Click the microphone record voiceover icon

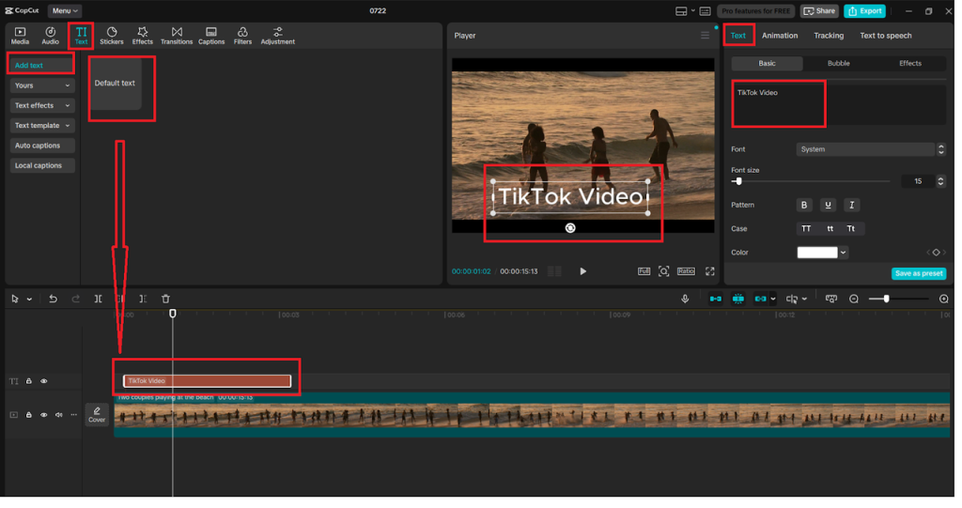pos(685,299)
